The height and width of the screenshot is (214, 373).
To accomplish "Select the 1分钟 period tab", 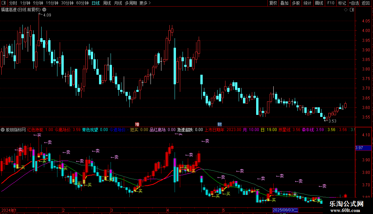I will [x=25, y=3].
